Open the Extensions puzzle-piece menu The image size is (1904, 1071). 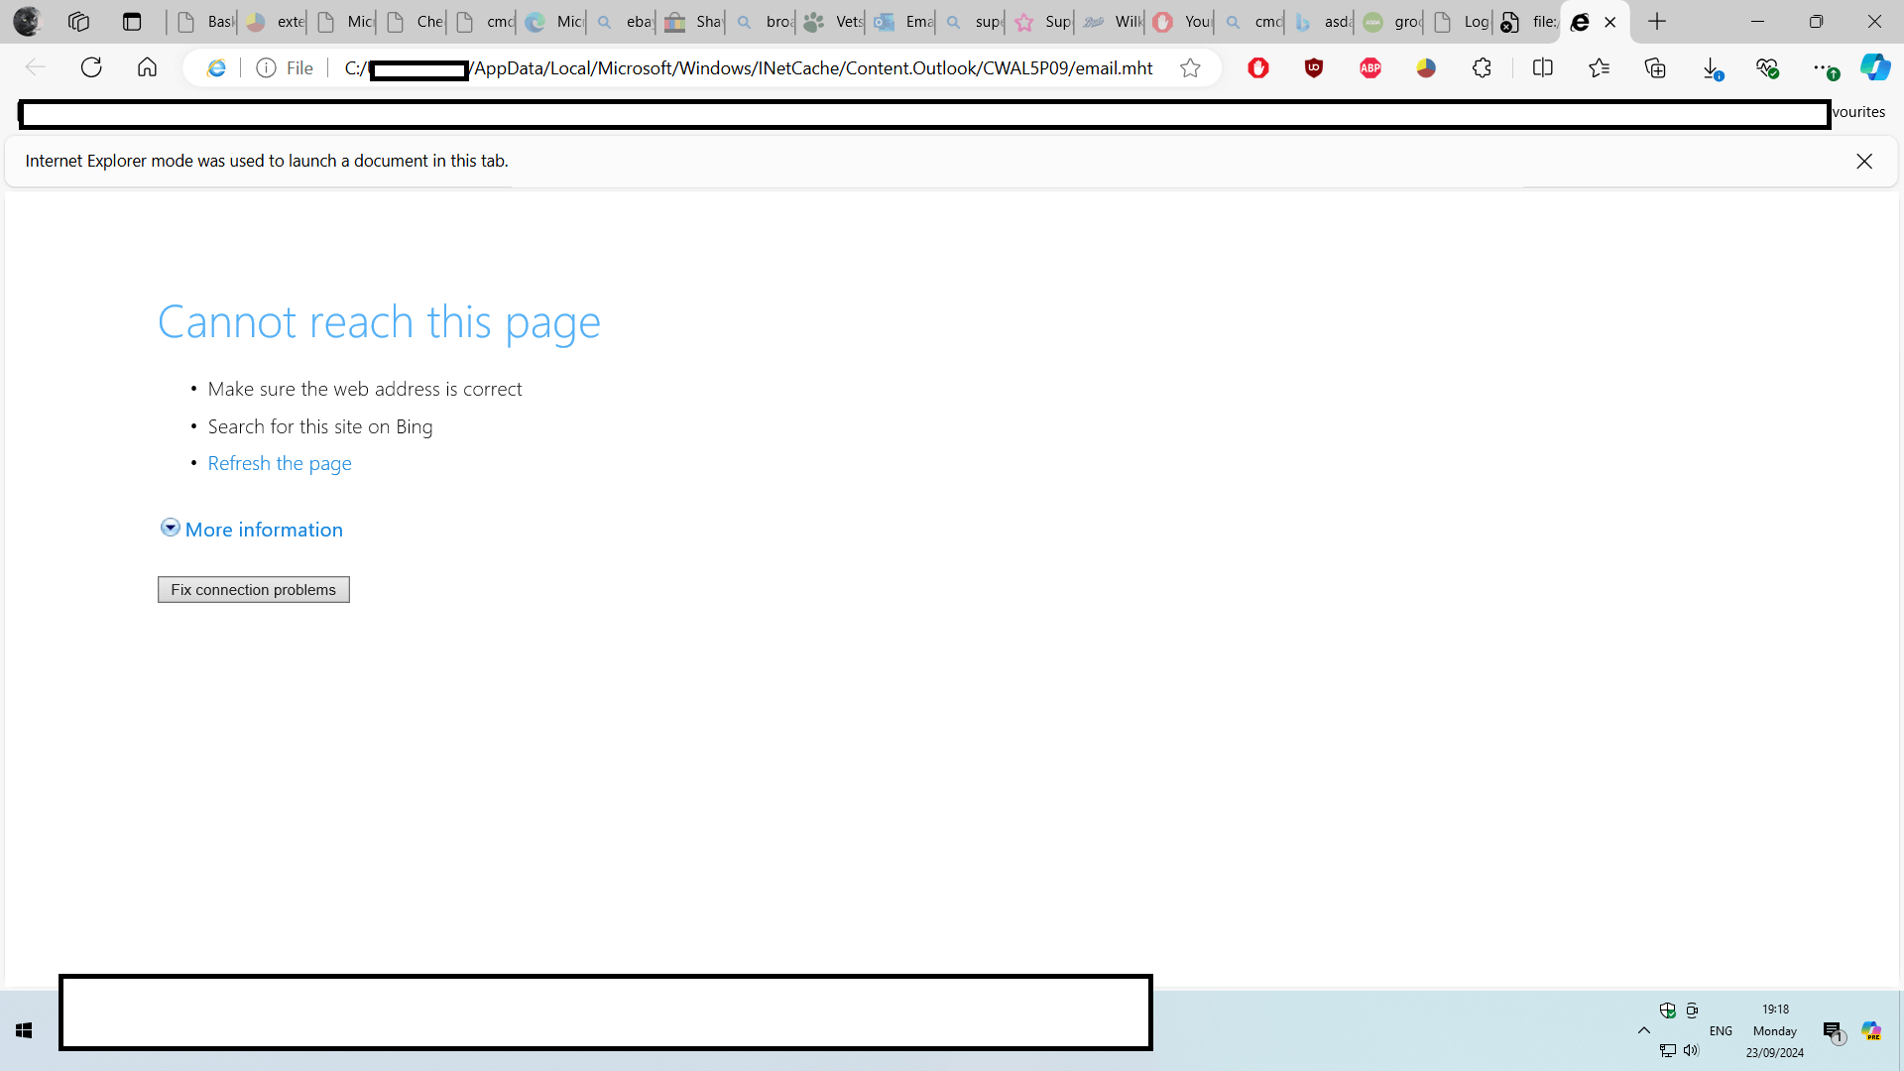(x=1482, y=68)
